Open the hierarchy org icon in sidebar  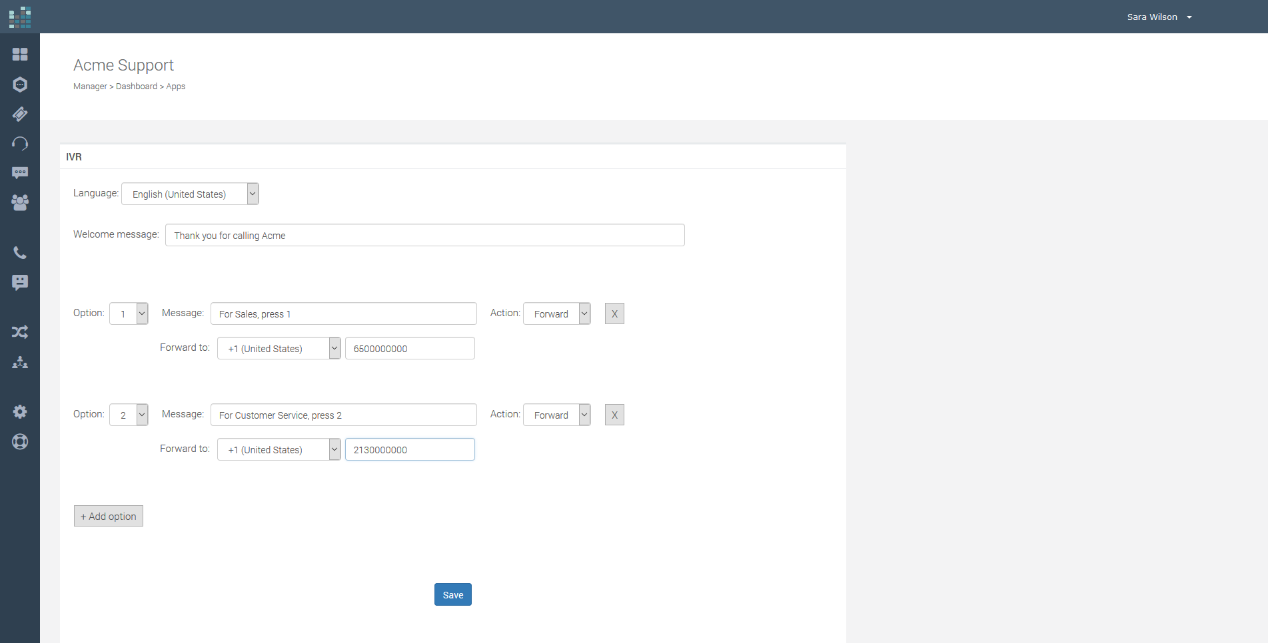(x=20, y=362)
